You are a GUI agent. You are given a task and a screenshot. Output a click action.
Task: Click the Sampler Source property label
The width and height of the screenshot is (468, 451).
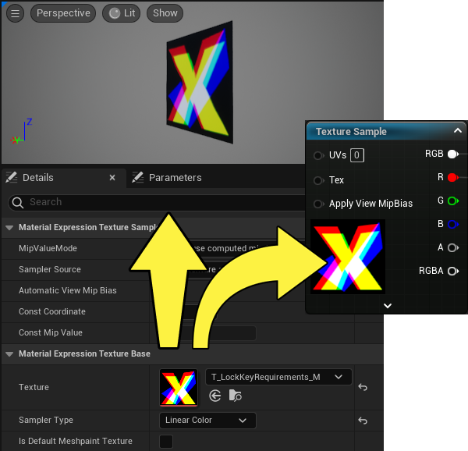tap(50, 269)
